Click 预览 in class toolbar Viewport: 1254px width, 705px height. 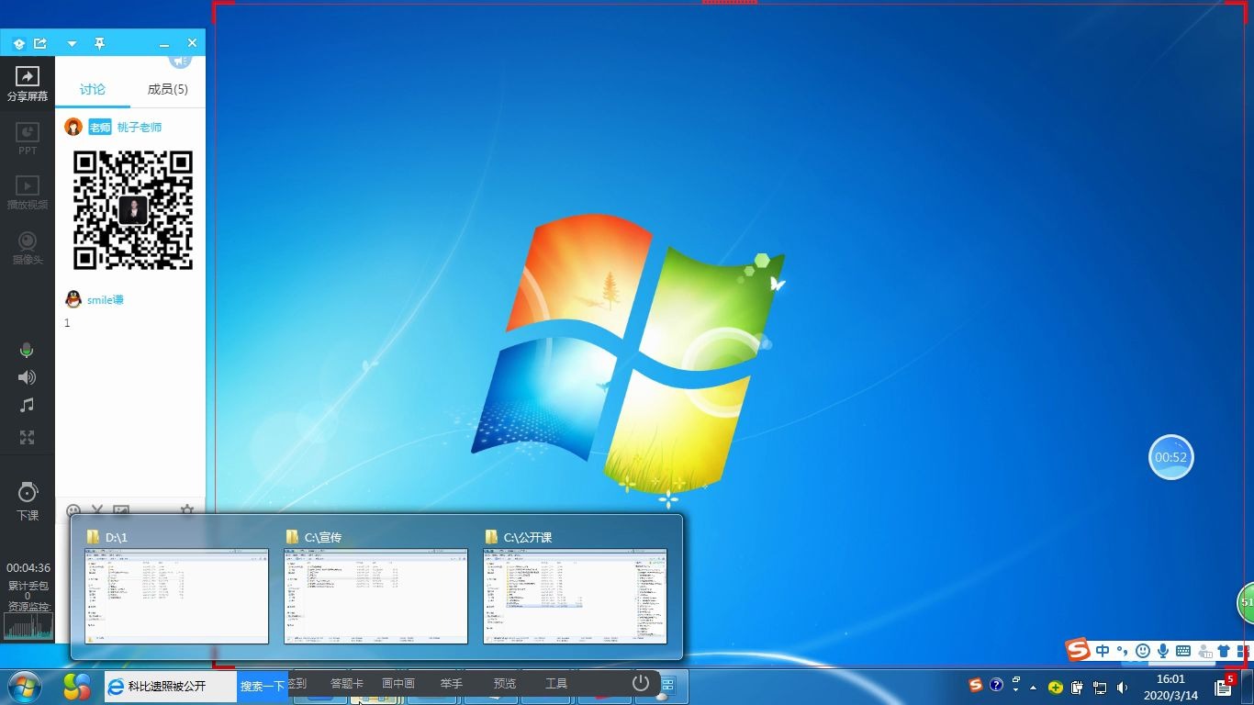[x=505, y=683]
